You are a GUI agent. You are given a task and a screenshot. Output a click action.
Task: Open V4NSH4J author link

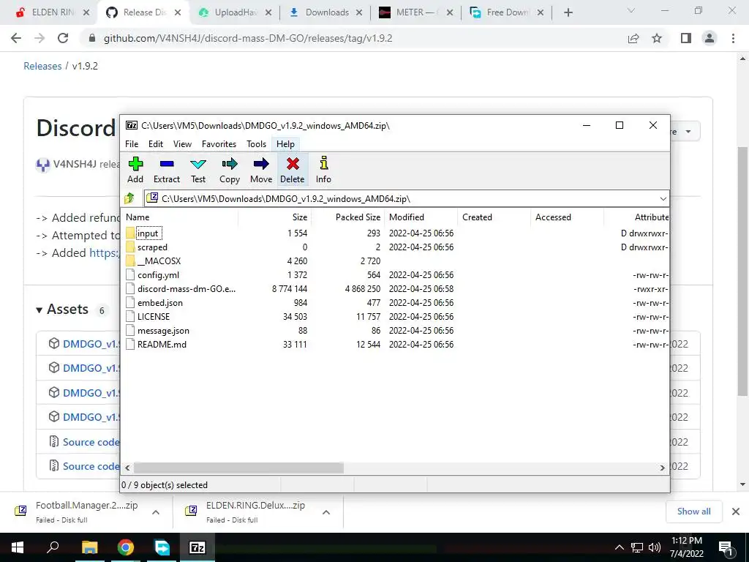(x=75, y=164)
